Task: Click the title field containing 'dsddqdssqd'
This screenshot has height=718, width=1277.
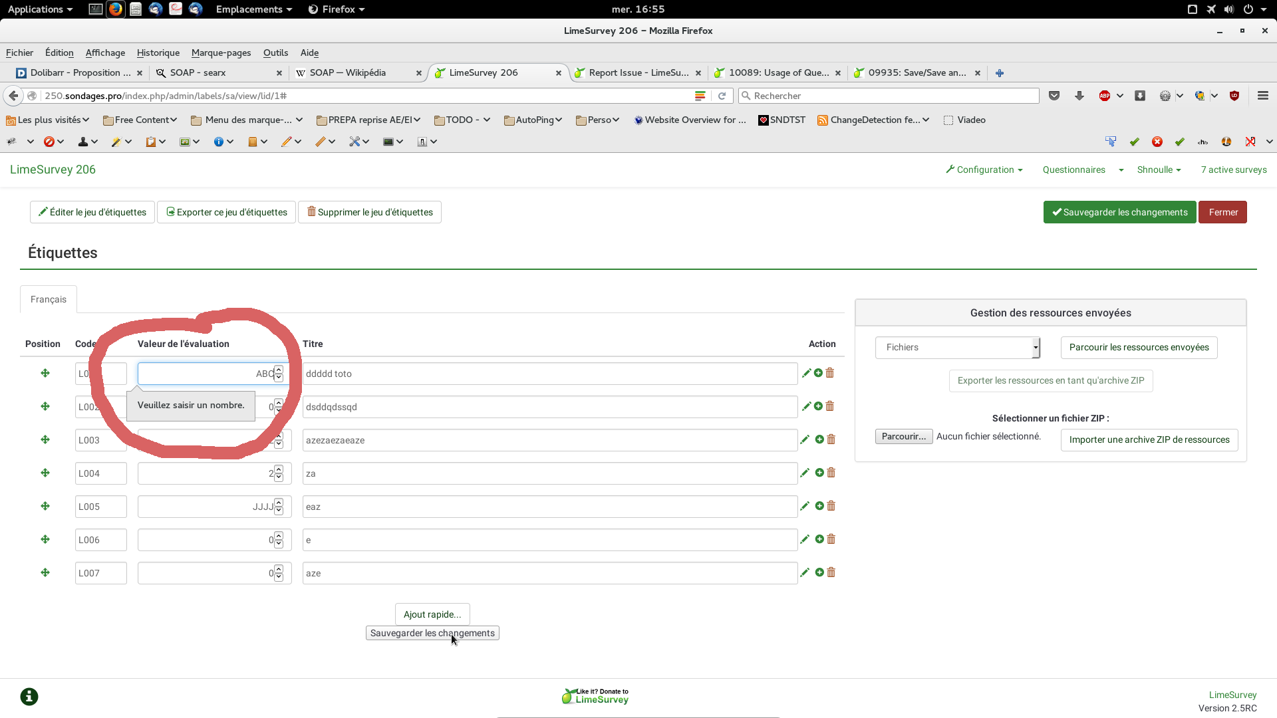Action: tap(549, 407)
